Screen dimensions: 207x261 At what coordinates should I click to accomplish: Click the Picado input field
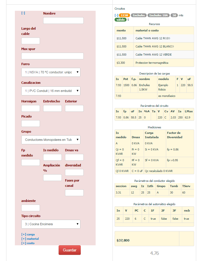coord(31,123)
